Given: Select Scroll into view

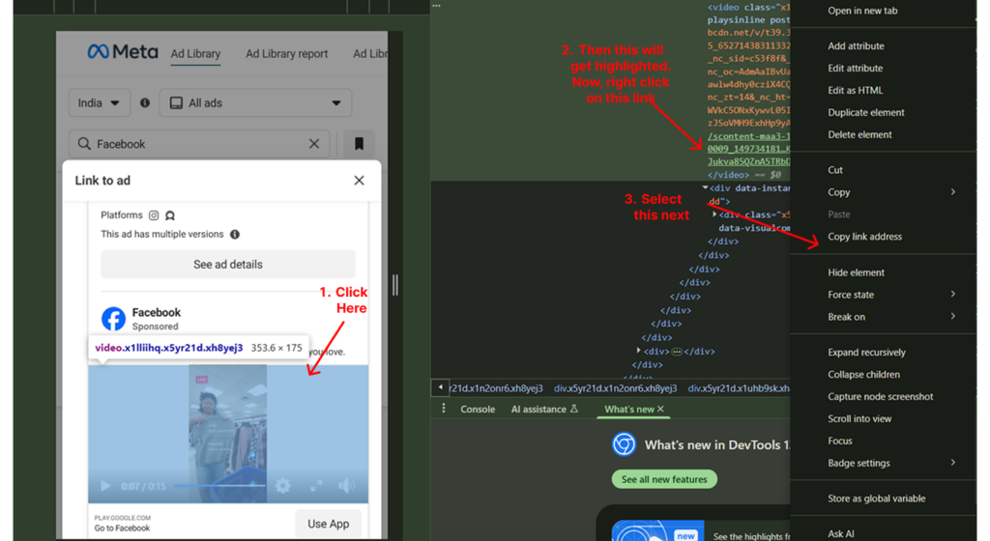Looking at the screenshot, I should pyautogui.click(x=859, y=418).
